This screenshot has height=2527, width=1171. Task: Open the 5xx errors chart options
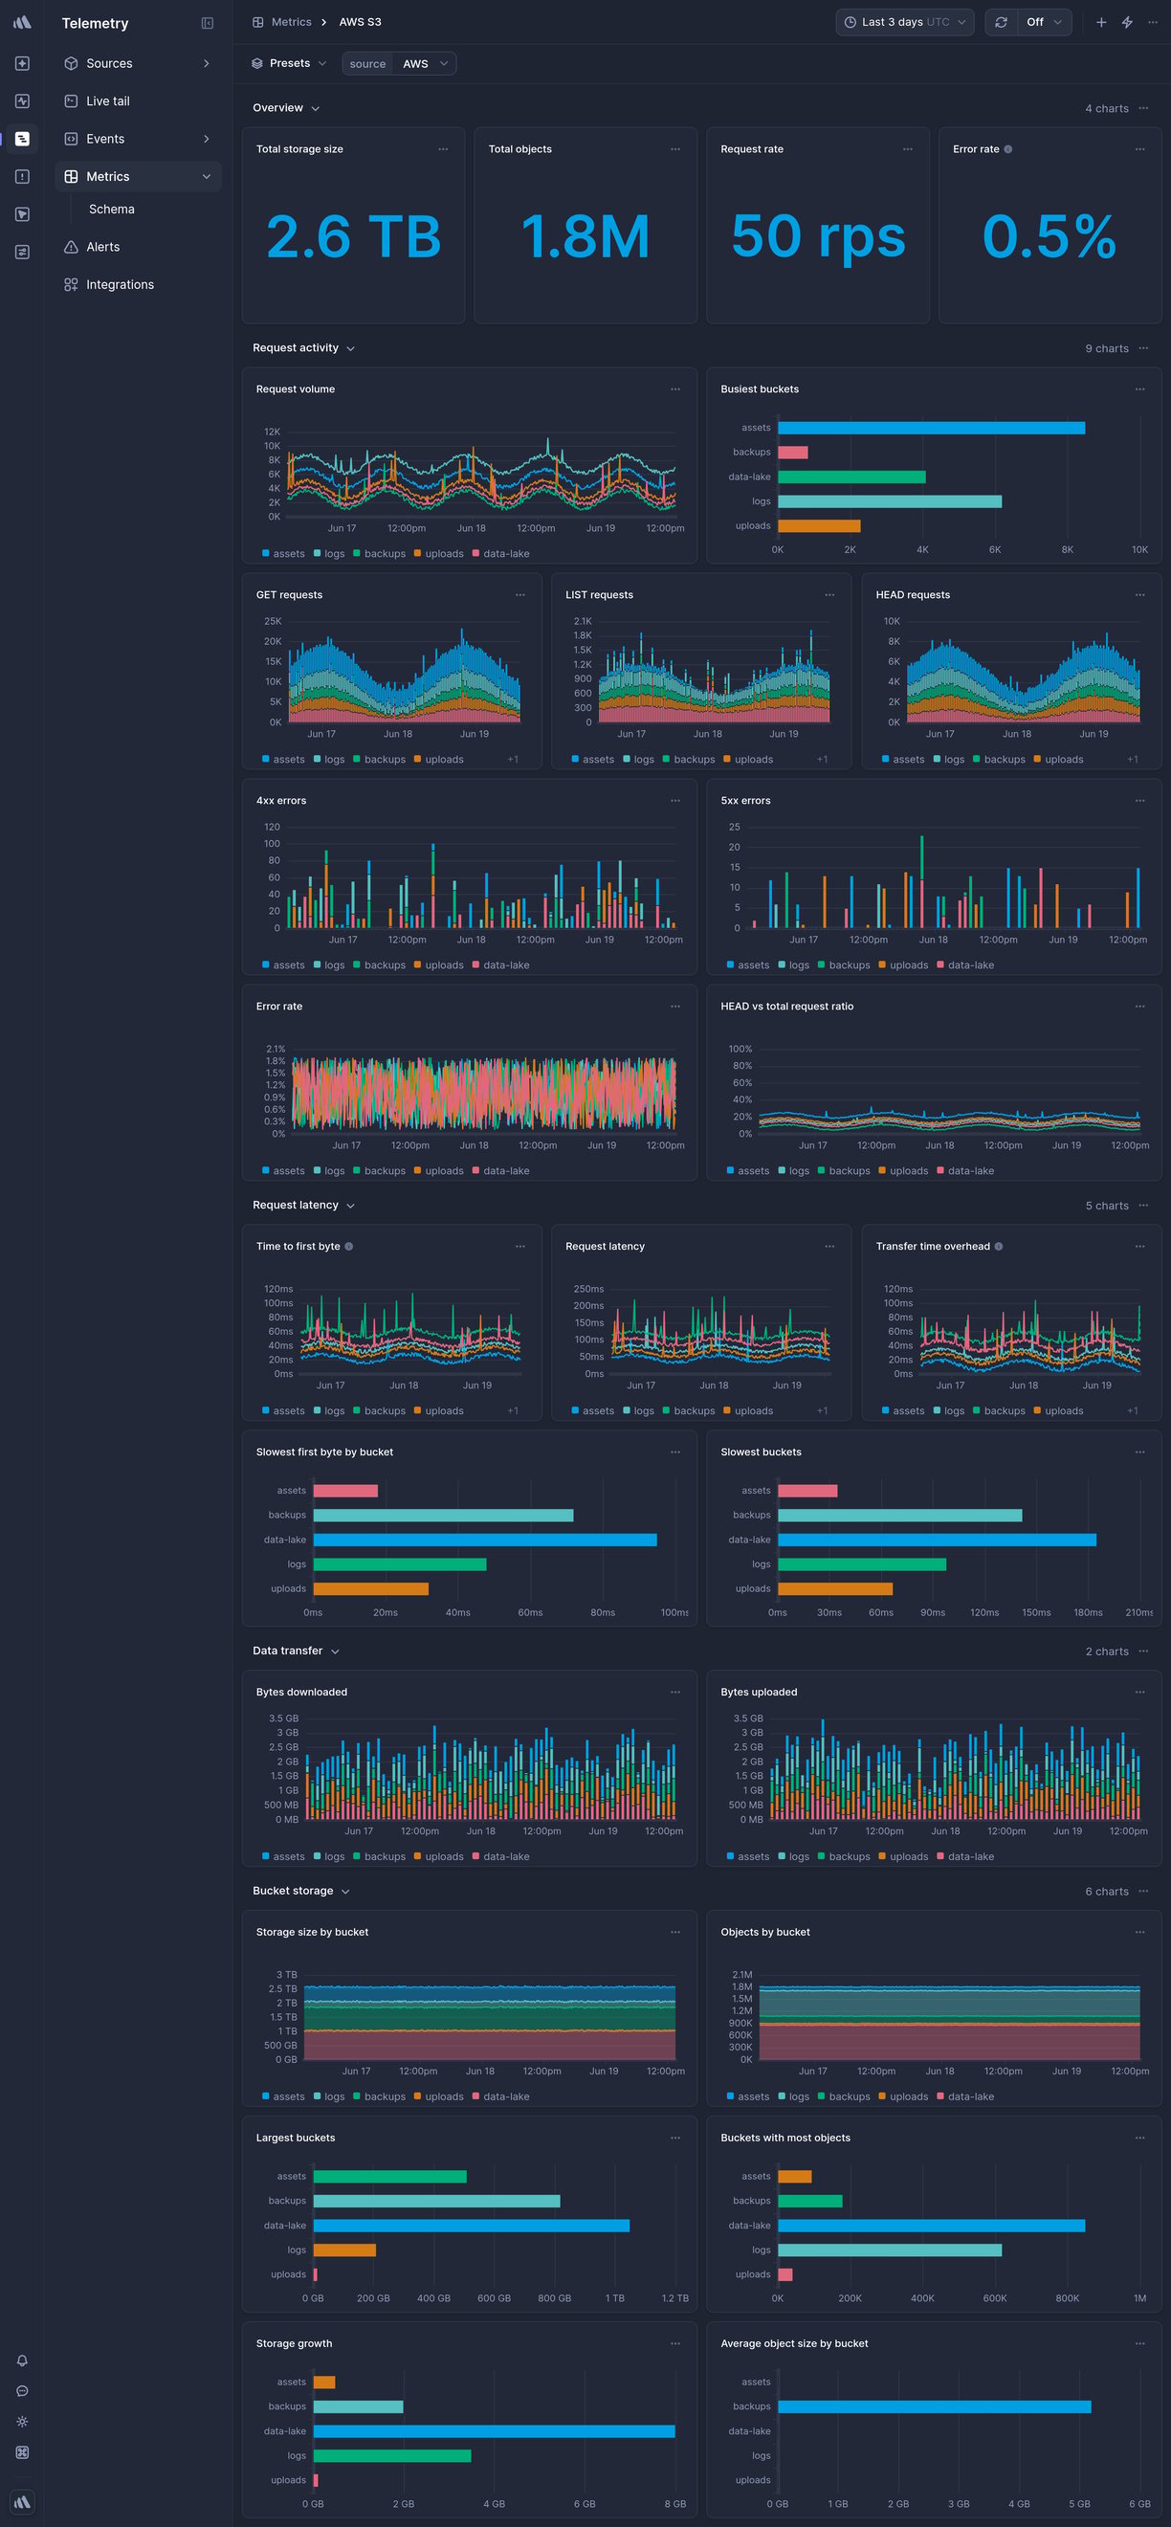coord(1139,801)
